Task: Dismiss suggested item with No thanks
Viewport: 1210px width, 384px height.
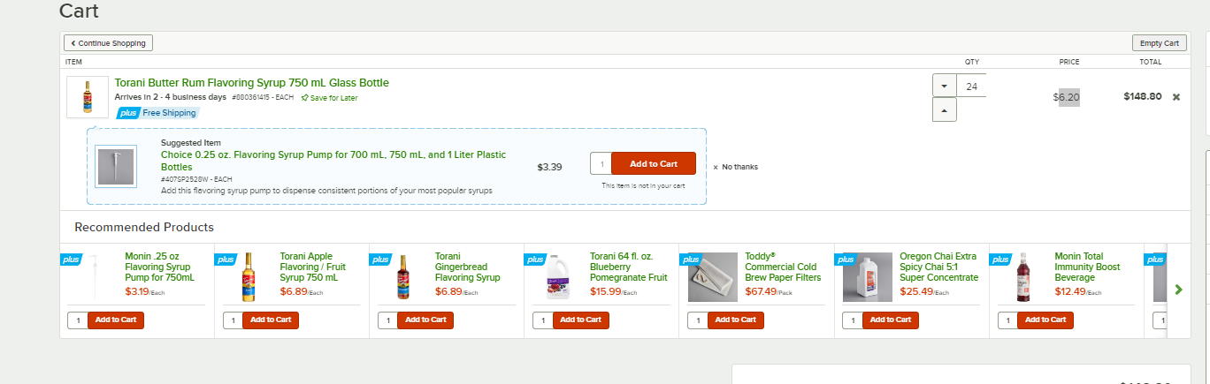Action: [x=735, y=167]
